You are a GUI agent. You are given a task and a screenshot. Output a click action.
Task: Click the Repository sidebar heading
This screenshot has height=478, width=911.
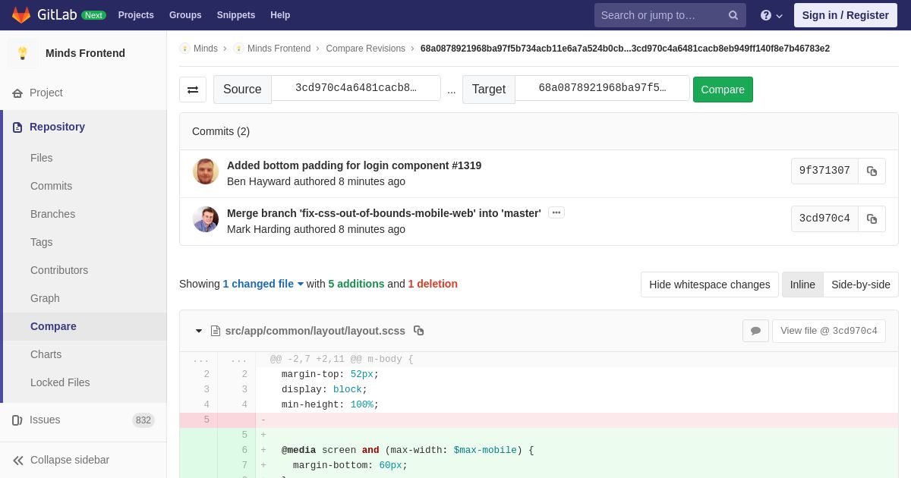click(x=57, y=127)
